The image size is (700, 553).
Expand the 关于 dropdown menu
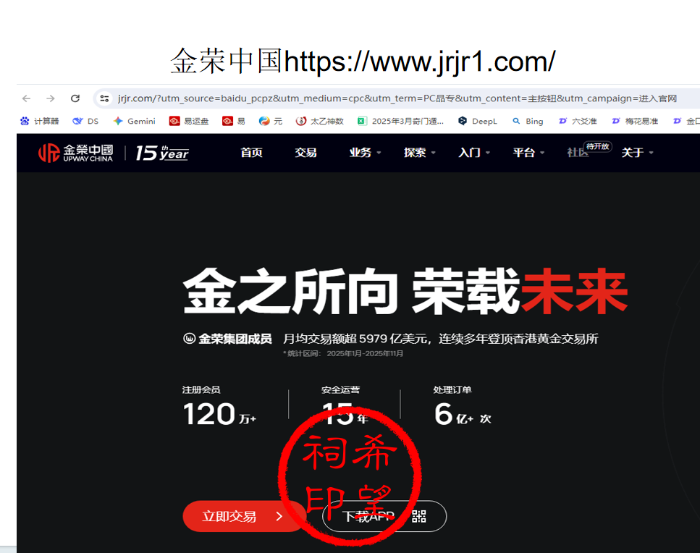pos(637,153)
